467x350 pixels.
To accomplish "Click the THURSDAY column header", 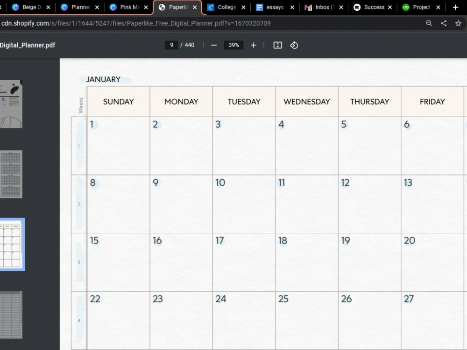I will [x=369, y=102].
